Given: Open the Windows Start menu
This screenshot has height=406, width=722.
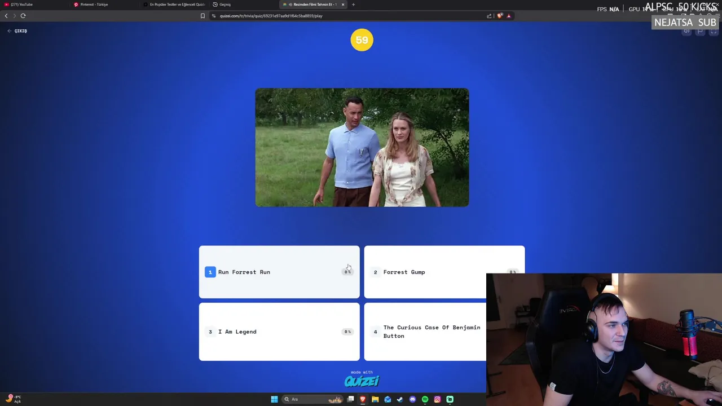Looking at the screenshot, I should [x=274, y=399].
